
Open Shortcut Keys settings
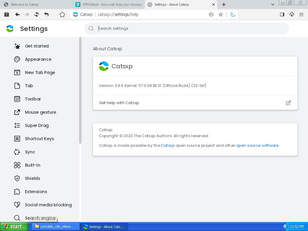pos(39,139)
